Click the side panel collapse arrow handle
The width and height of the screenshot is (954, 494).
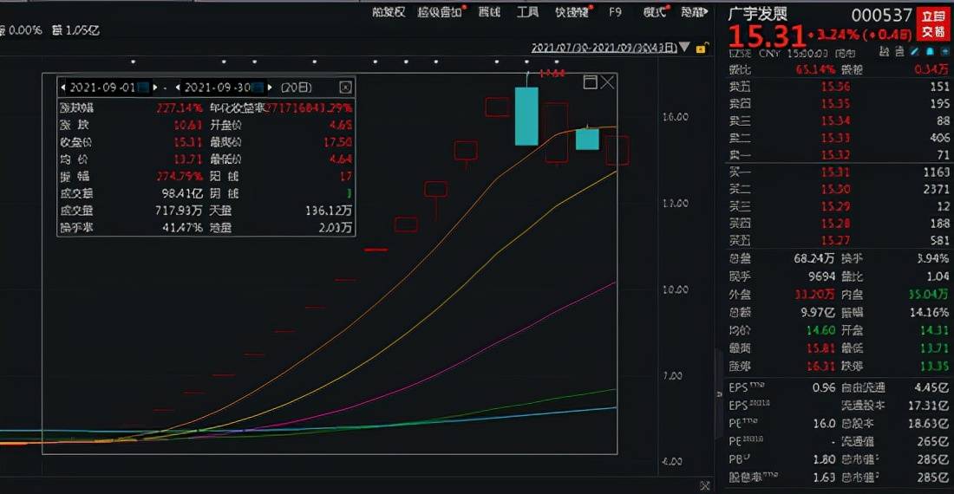pyautogui.click(x=717, y=394)
